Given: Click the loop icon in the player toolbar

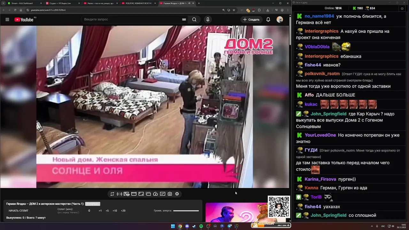Looking at the screenshot, I should click(x=112, y=194).
